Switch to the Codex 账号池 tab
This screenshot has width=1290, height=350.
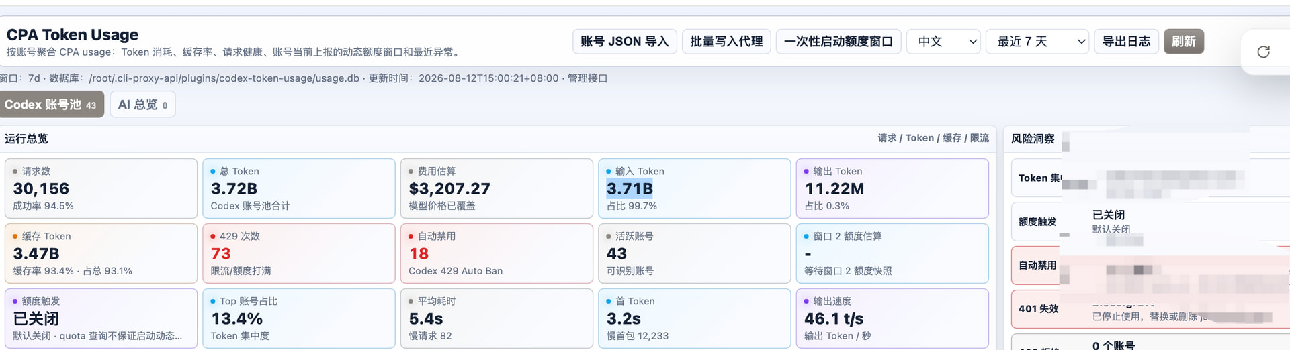click(51, 105)
